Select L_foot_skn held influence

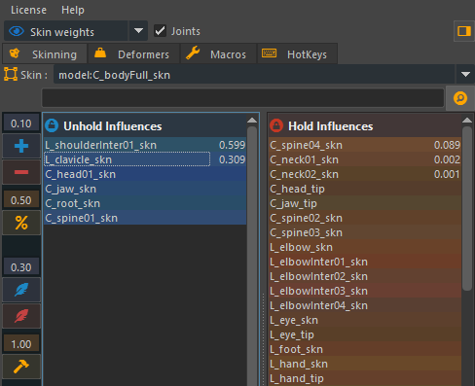[365, 349]
